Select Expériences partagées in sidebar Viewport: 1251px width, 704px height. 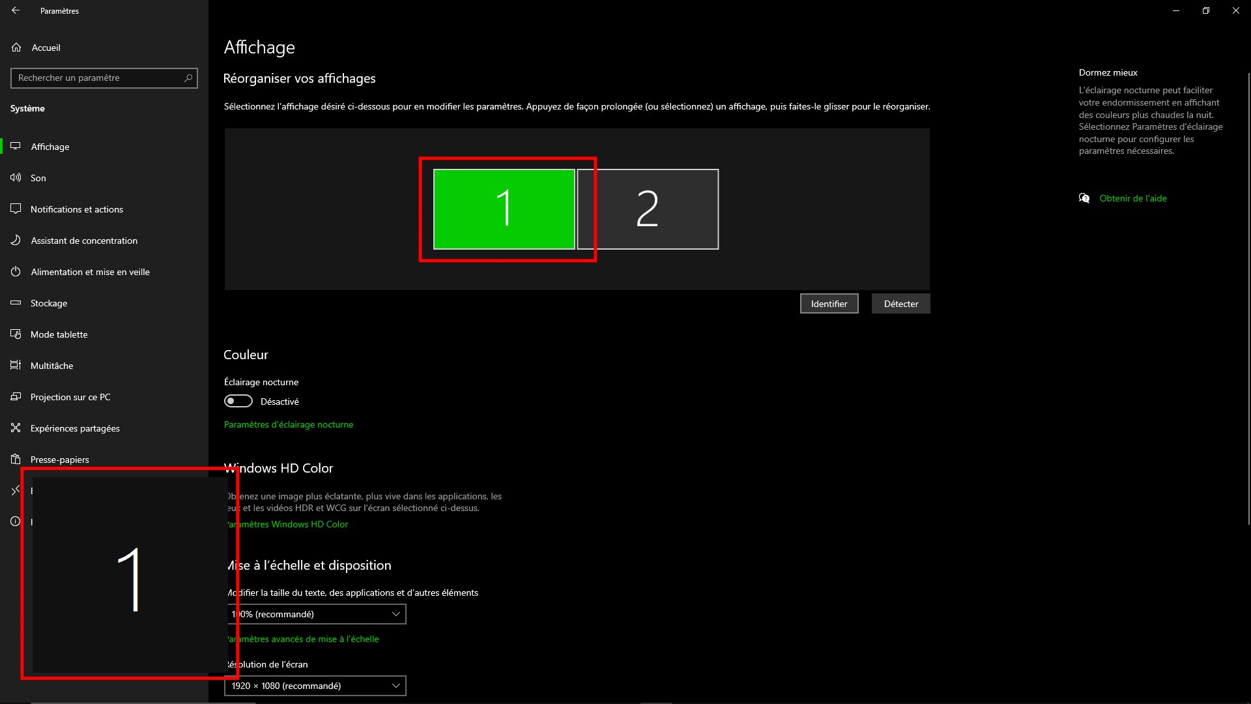coord(75,428)
